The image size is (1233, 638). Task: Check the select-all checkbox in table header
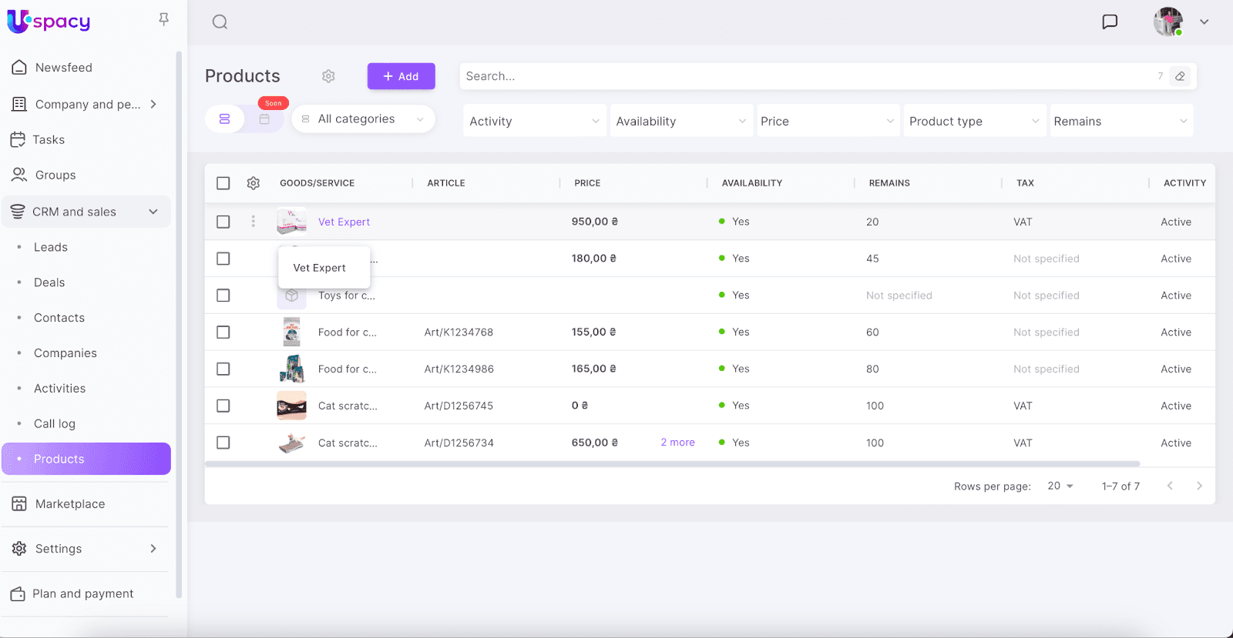(223, 183)
